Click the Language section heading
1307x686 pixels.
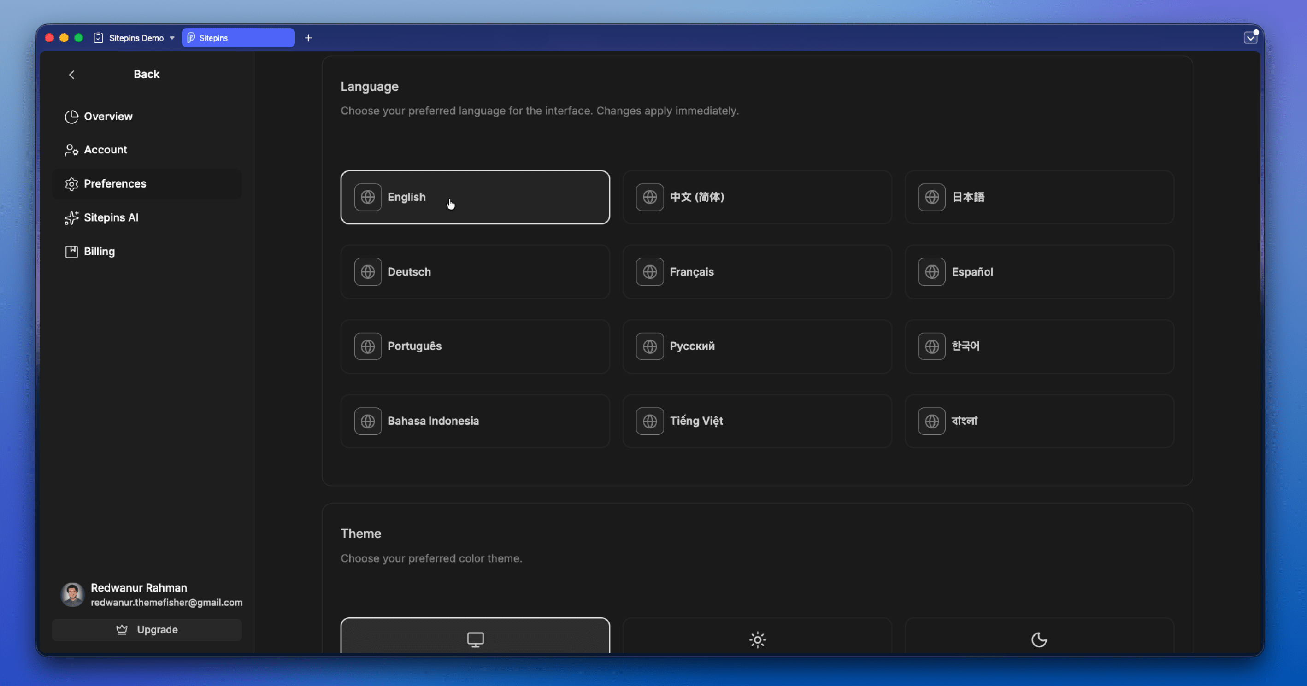coord(369,87)
